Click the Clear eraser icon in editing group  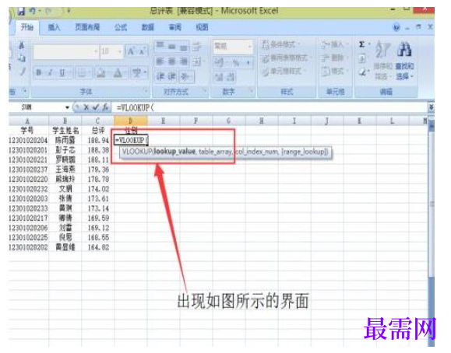point(363,72)
